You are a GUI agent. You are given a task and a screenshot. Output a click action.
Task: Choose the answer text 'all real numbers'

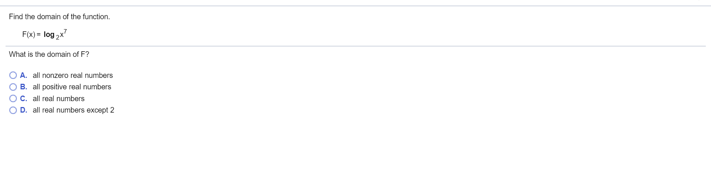59,99
